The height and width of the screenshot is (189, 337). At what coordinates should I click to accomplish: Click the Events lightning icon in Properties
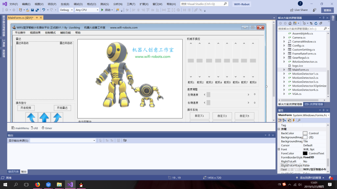(x=294, y=120)
